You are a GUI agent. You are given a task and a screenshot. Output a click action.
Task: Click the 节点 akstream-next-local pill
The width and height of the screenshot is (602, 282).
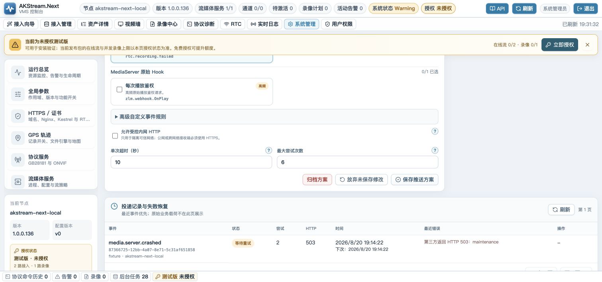point(115,8)
